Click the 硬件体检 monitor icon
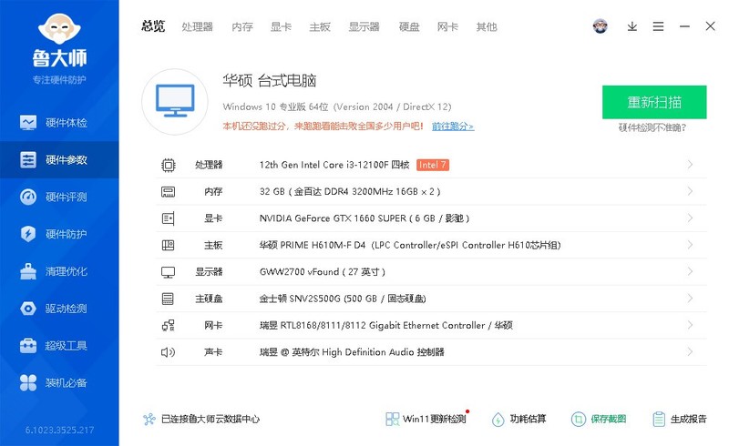Image resolution: width=729 pixels, height=446 pixels. click(x=28, y=123)
